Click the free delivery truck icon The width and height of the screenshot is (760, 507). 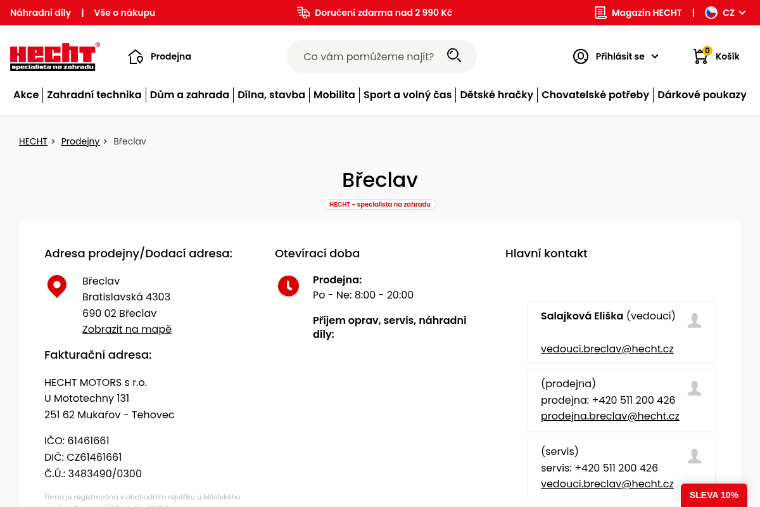point(303,13)
